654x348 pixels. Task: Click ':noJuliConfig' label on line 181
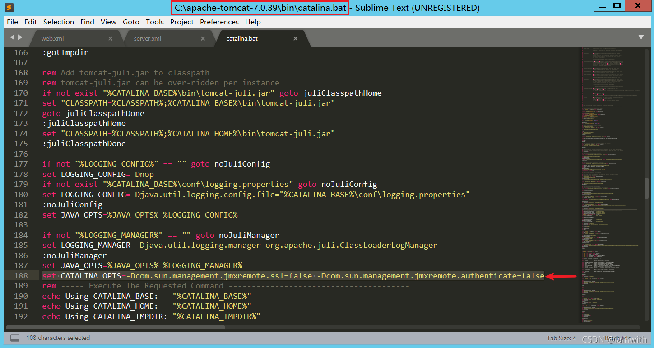[72, 204]
